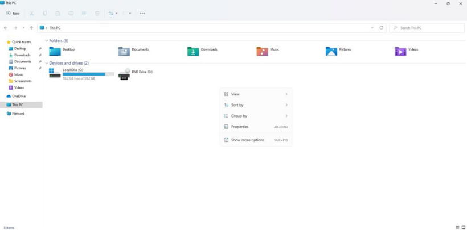467x230 pixels.
Task: Click the Rename icon in toolbar
Action: click(x=71, y=14)
